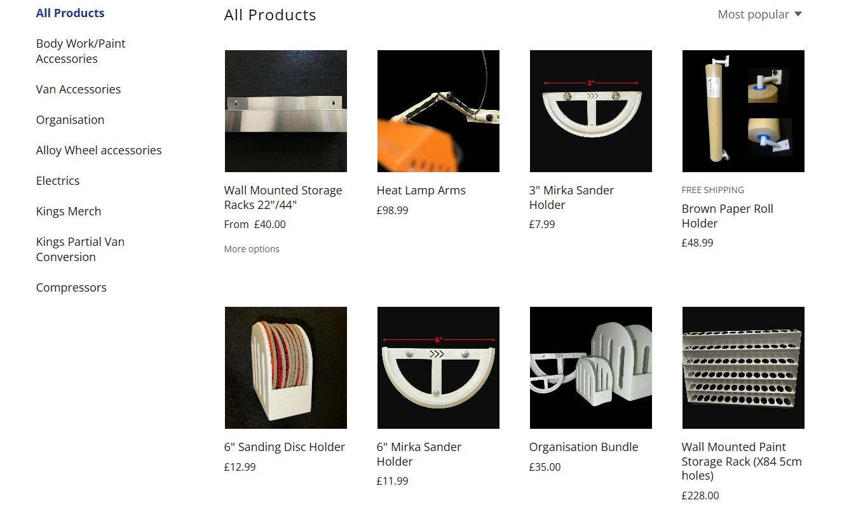This screenshot has width=856, height=519.
Task: Open the Most popular sort dropdown
Action: pyautogui.click(x=759, y=15)
